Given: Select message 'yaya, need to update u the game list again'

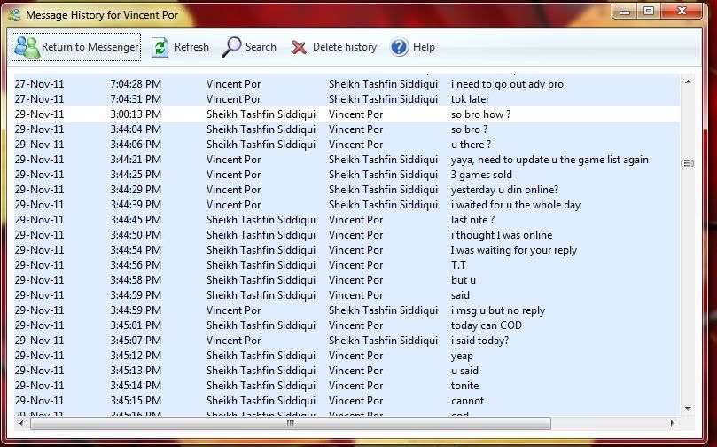Looking at the screenshot, I should [x=549, y=160].
